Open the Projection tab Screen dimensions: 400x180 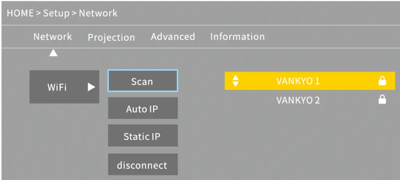tap(111, 37)
